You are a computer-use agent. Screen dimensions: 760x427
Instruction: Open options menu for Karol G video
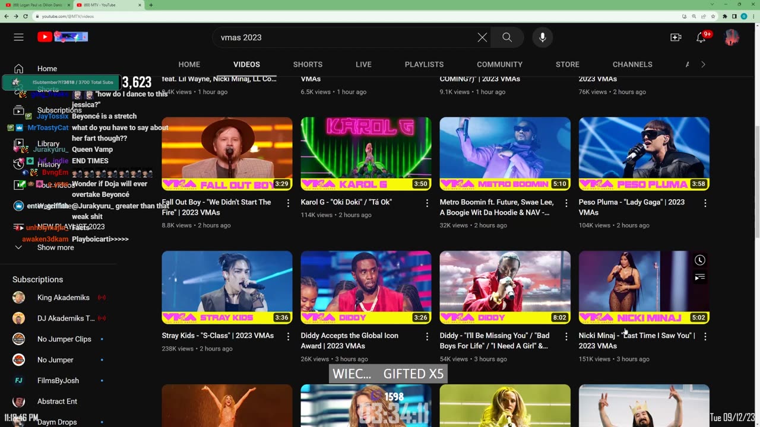[427, 203]
